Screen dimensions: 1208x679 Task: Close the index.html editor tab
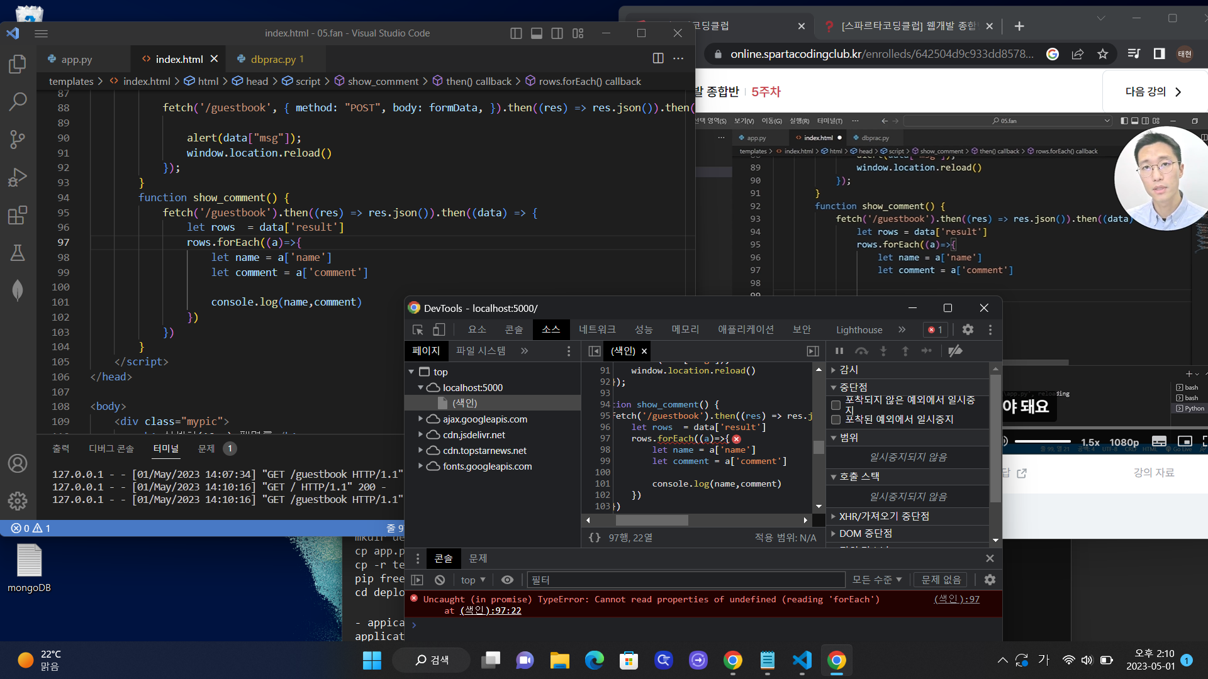214,58
